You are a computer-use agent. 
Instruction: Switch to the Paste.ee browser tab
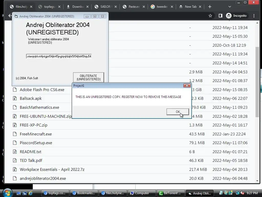pos(134,7)
